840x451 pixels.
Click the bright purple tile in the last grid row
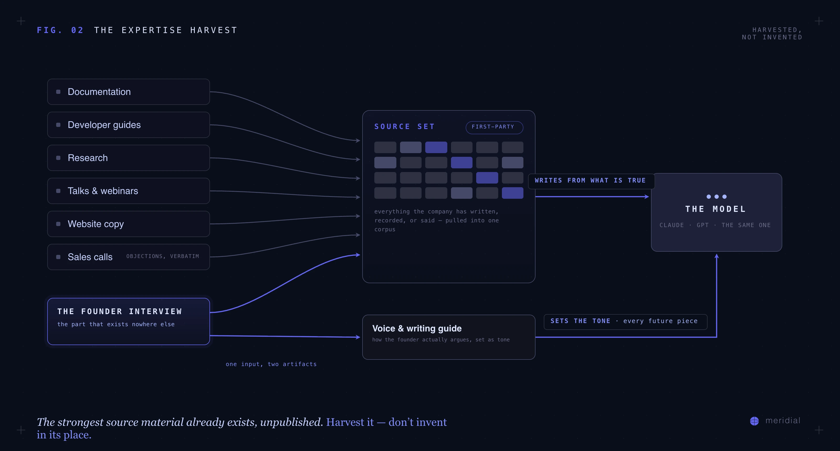[x=512, y=193]
